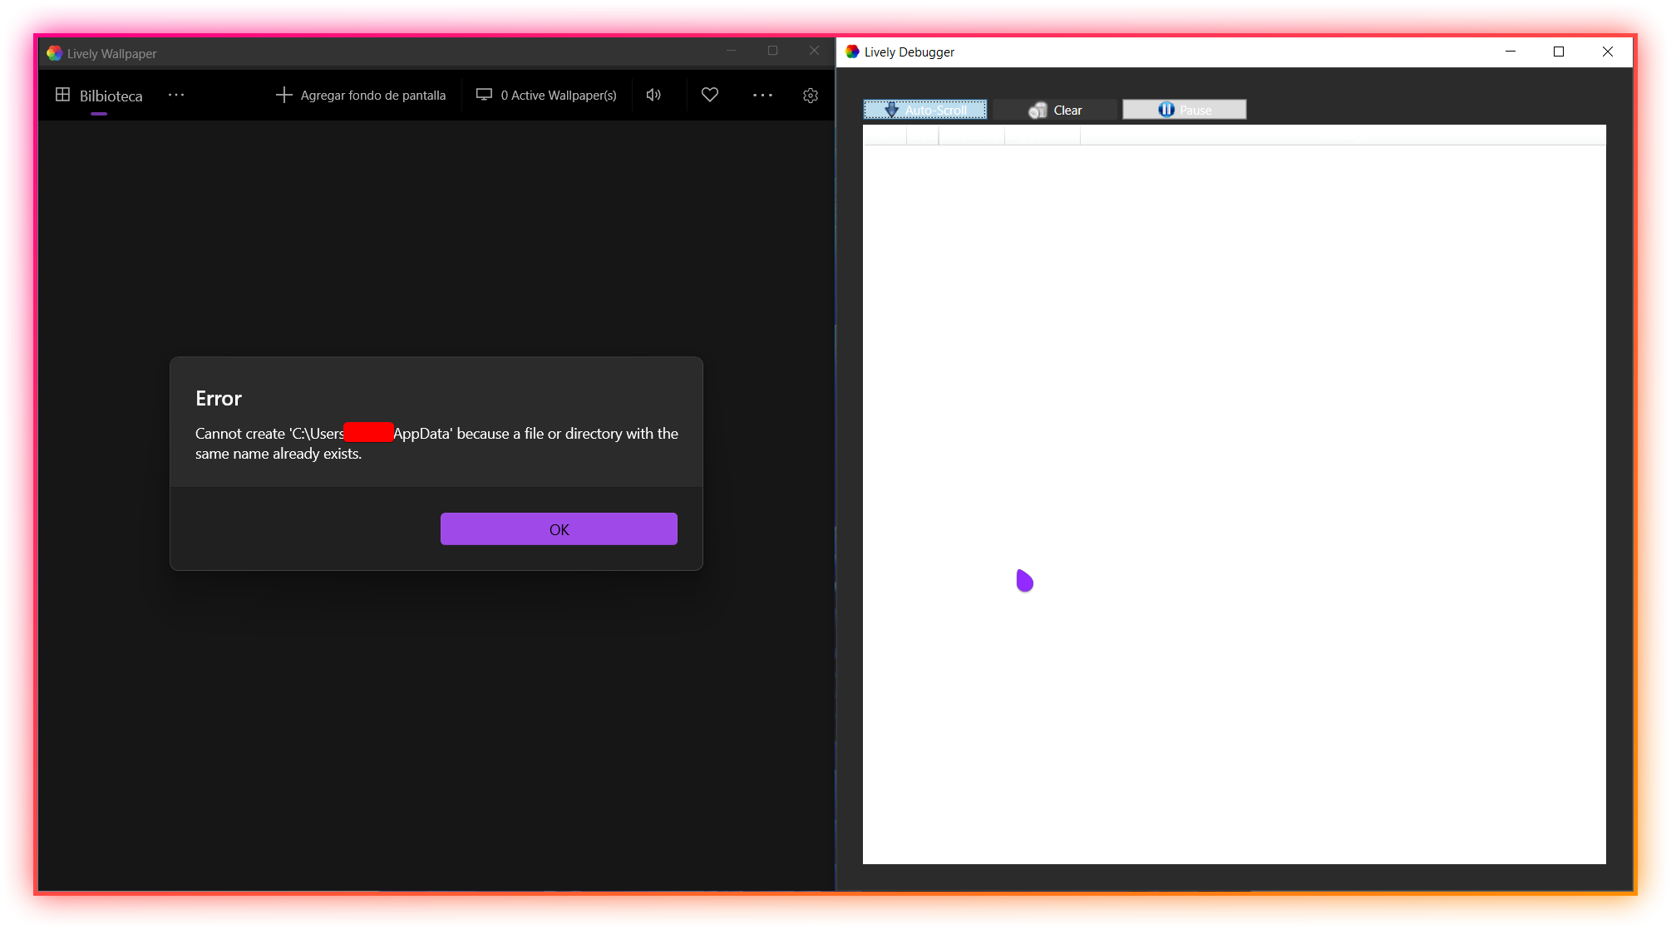Click the monitor icon for active wallpapers
The width and height of the screenshot is (1671, 929).
[x=484, y=95]
